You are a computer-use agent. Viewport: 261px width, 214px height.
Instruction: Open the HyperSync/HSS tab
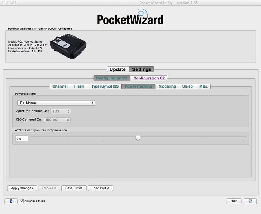(105, 86)
